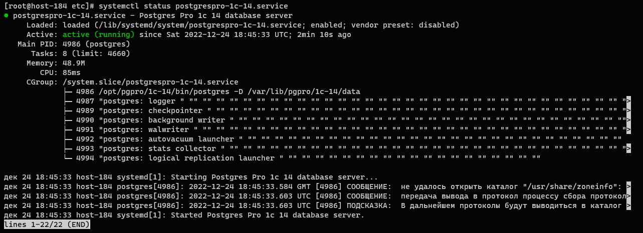
Task: Click the "lines 1-22/22 (END)" pager status
Action: (x=47, y=224)
